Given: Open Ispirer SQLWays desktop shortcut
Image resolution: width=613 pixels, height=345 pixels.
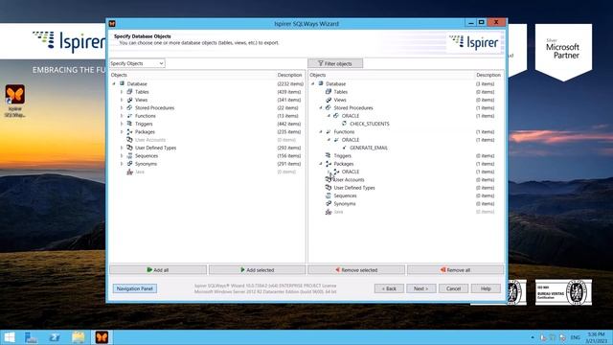Looking at the screenshot, I should tap(15, 101).
